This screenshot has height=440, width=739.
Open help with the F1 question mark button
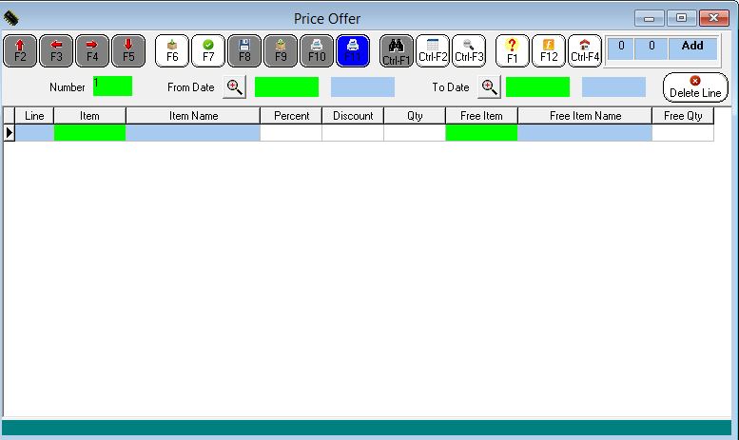coord(512,50)
